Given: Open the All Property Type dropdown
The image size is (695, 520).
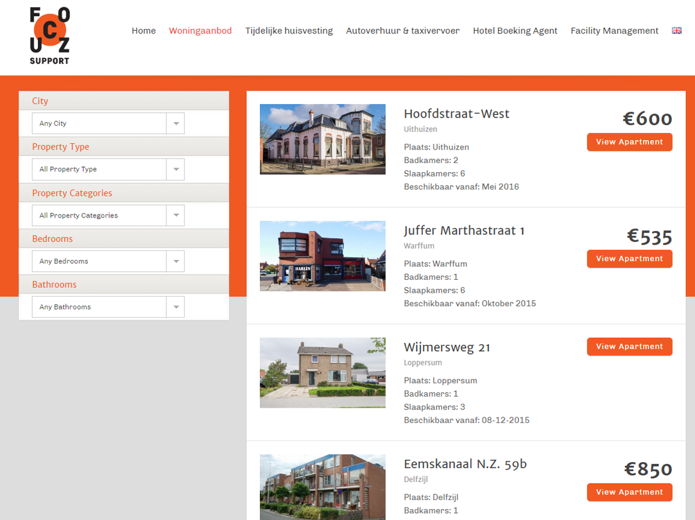Looking at the screenshot, I should (x=108, y=169).
